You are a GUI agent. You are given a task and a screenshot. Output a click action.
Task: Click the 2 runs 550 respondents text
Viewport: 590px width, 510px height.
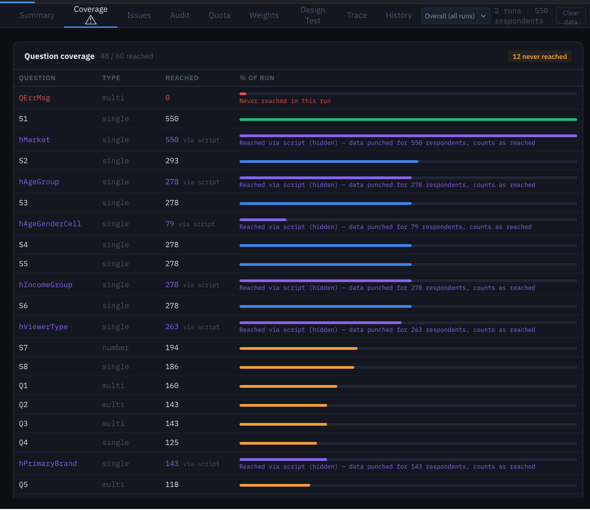point(521,16)
